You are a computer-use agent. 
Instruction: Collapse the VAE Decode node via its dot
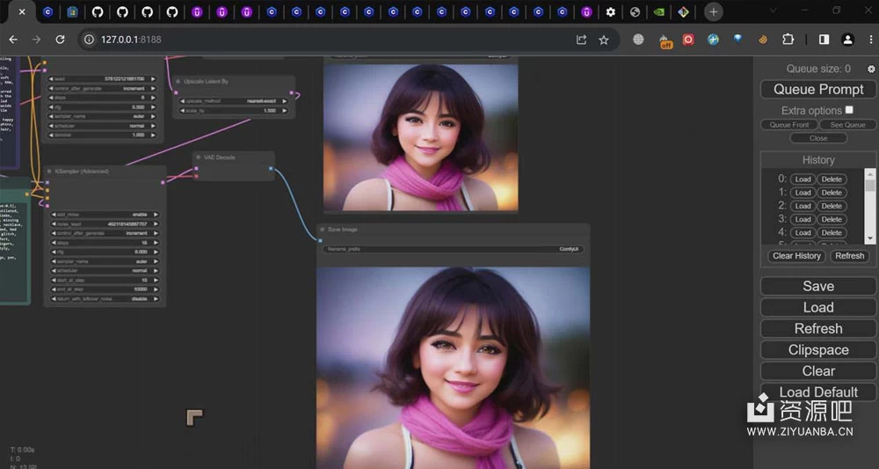pos(199,158)
